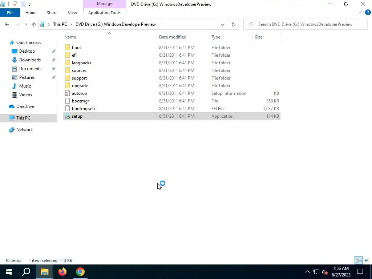Viewport: 372px width, 279px height.
Task: Click the setup application icon
Action: pos(68,116)
